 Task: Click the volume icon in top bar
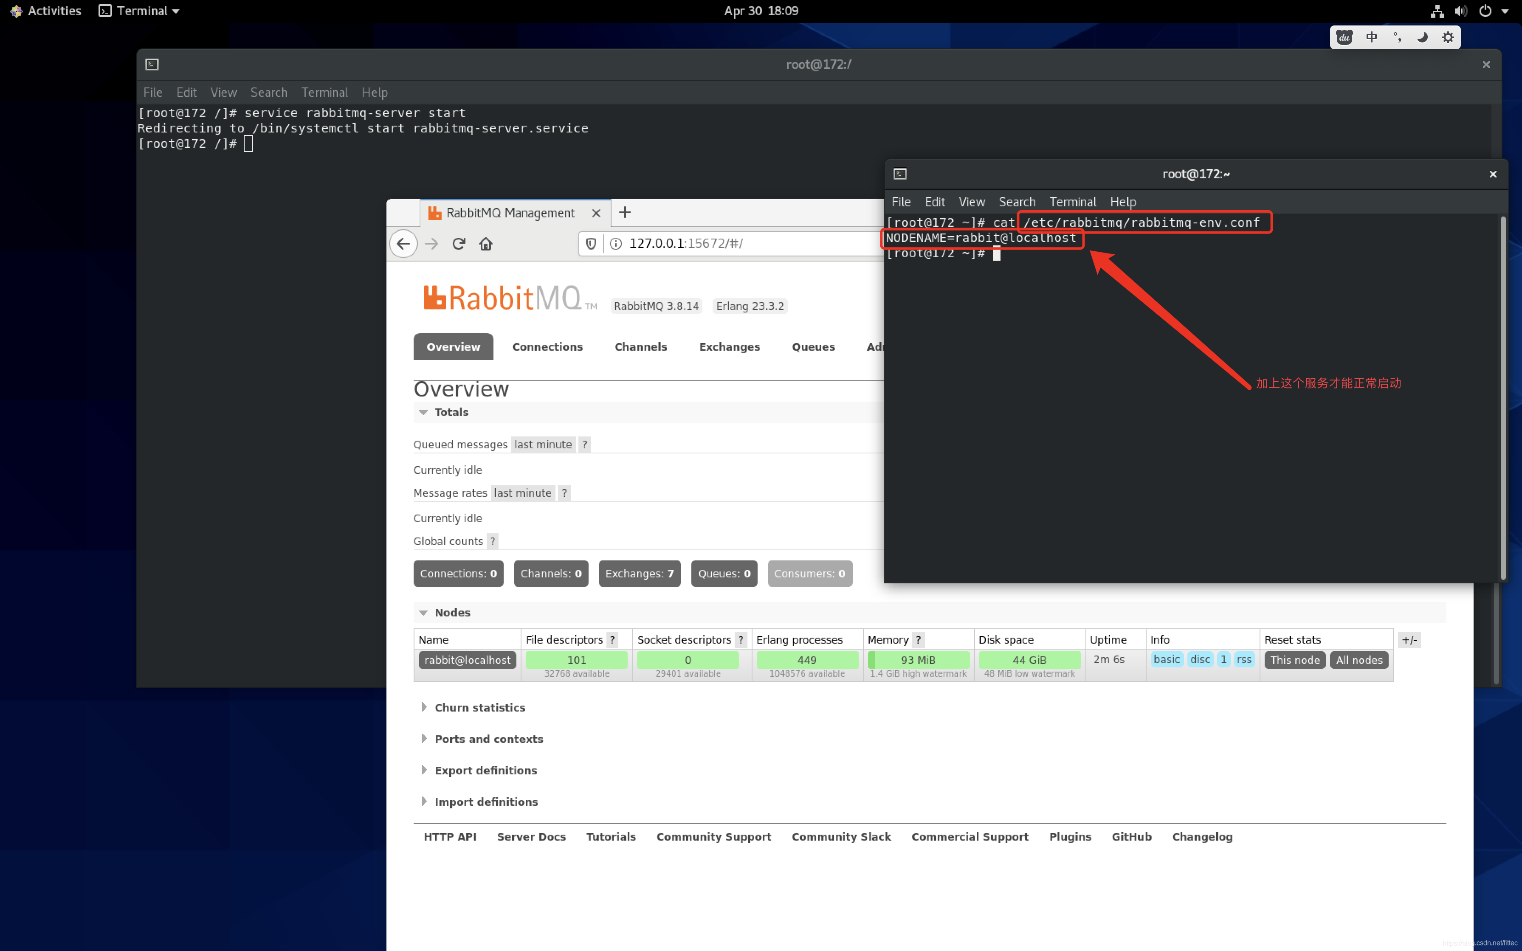click(1460, 11)
